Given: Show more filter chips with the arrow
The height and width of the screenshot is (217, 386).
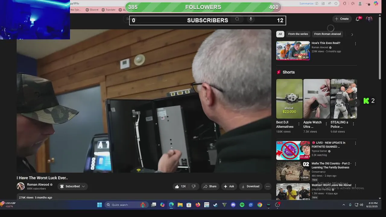Looking at the screenshot, I should [x=352, y=34].
